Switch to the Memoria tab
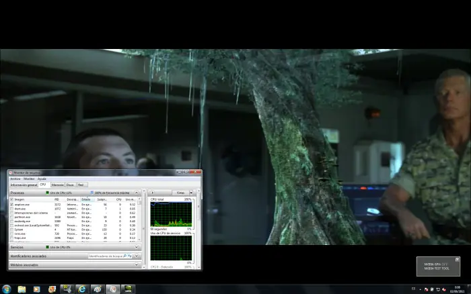 click(57, 185)
